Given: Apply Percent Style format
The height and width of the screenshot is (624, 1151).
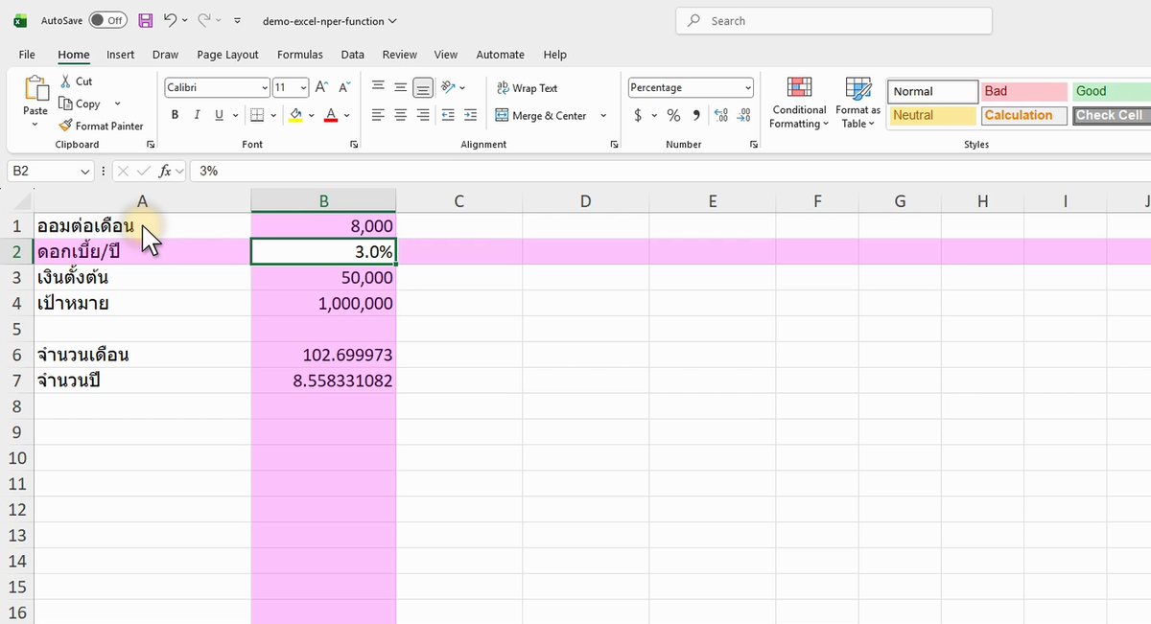Looking at the screenshot, I should [673, 115].
